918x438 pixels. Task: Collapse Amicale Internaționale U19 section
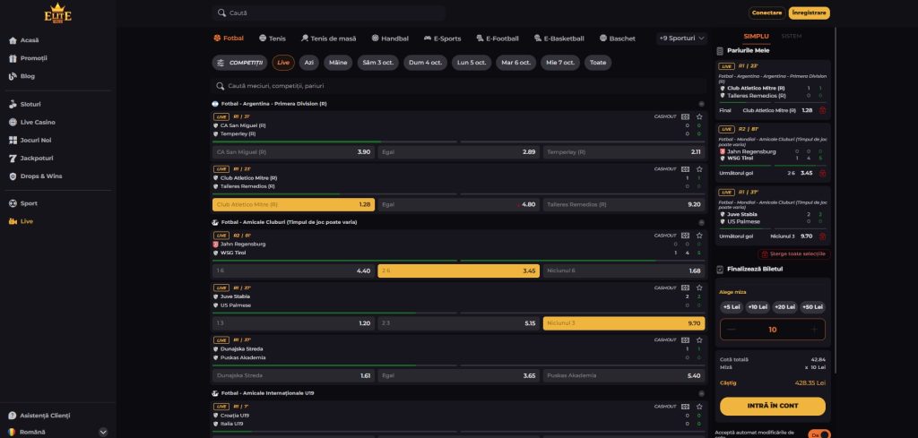tap(701, 393)
